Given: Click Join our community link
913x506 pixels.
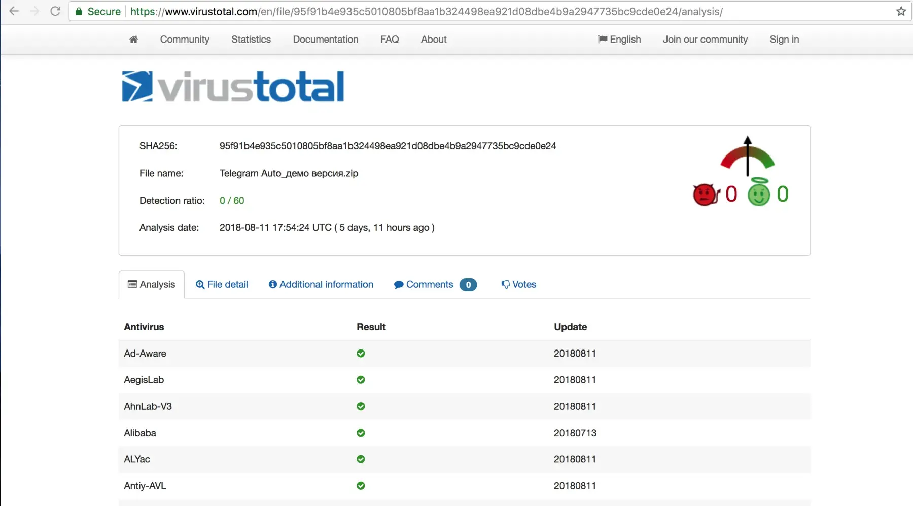Looking at the screenshot, I should click(705, 40).
